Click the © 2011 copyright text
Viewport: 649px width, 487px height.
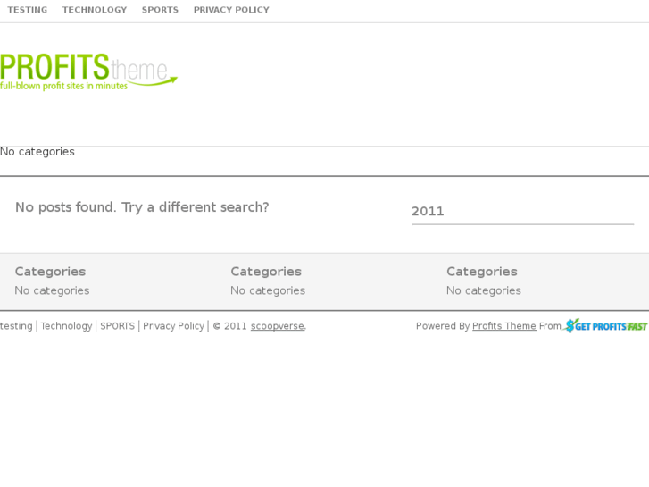[x=230, y=326]
